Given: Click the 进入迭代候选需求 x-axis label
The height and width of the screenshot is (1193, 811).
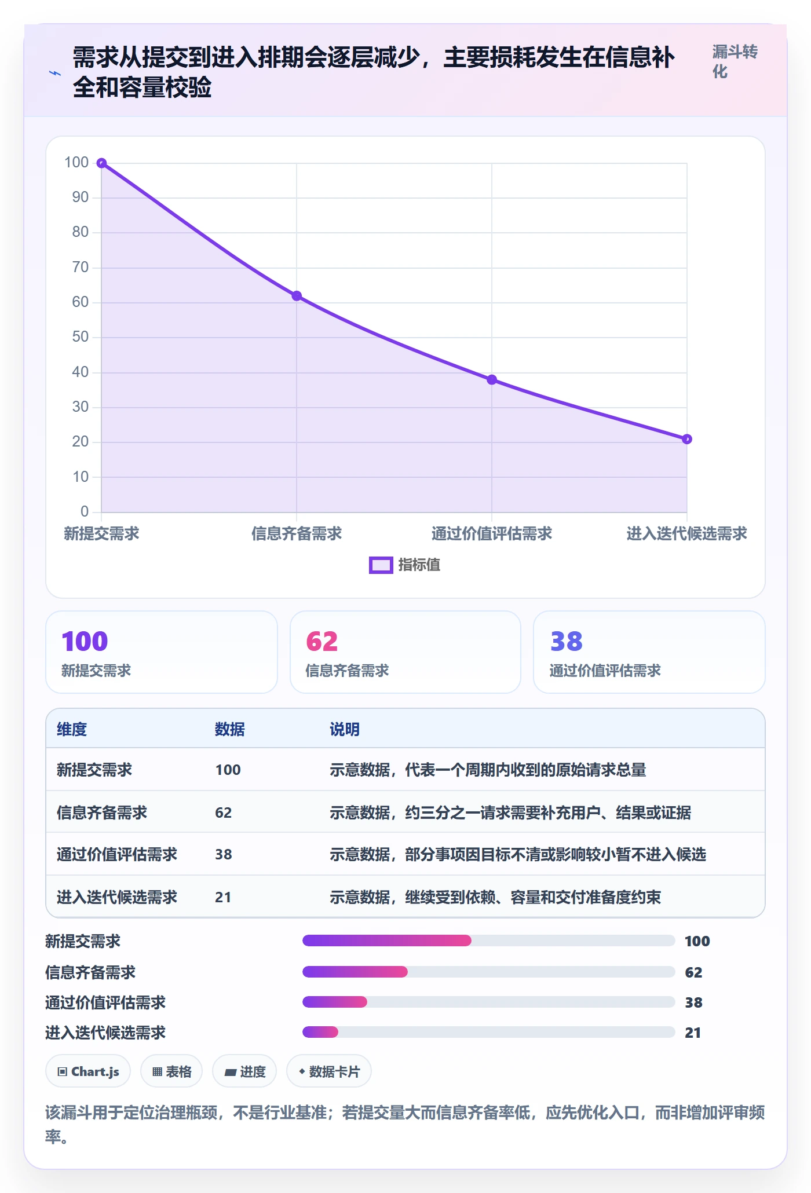Looking at the screenshot, I should coord(687,533).
